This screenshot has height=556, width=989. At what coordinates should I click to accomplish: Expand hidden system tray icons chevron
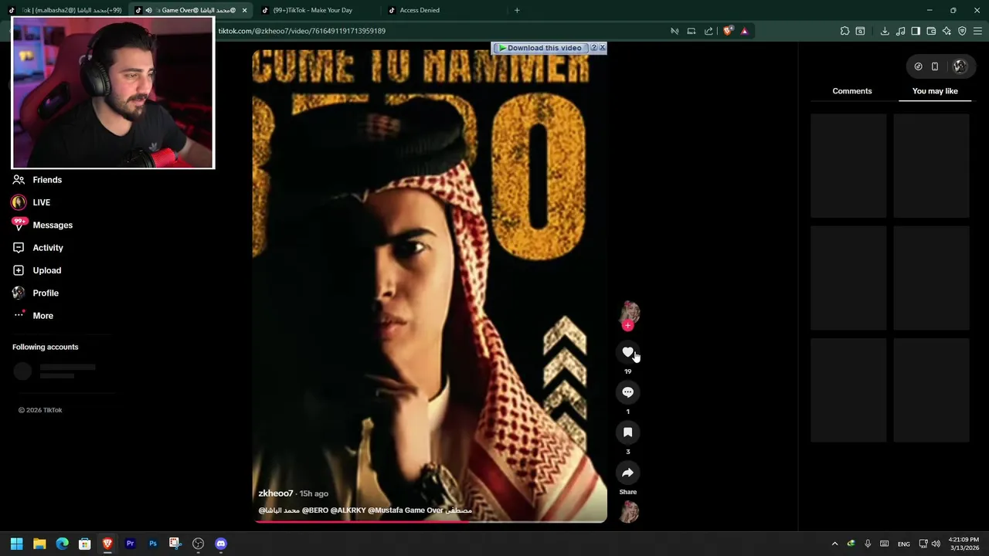(834, 544)
